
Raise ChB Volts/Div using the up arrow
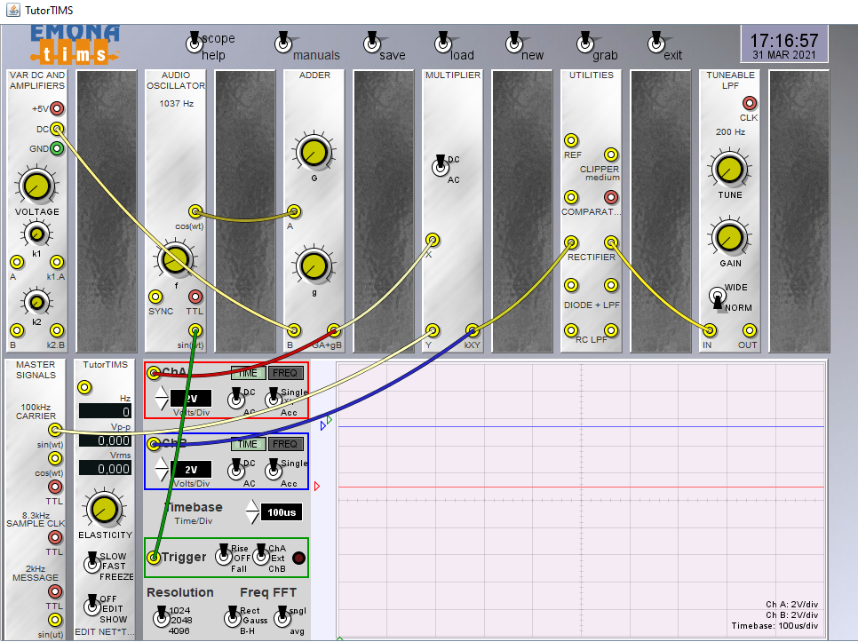click(162, 463)
